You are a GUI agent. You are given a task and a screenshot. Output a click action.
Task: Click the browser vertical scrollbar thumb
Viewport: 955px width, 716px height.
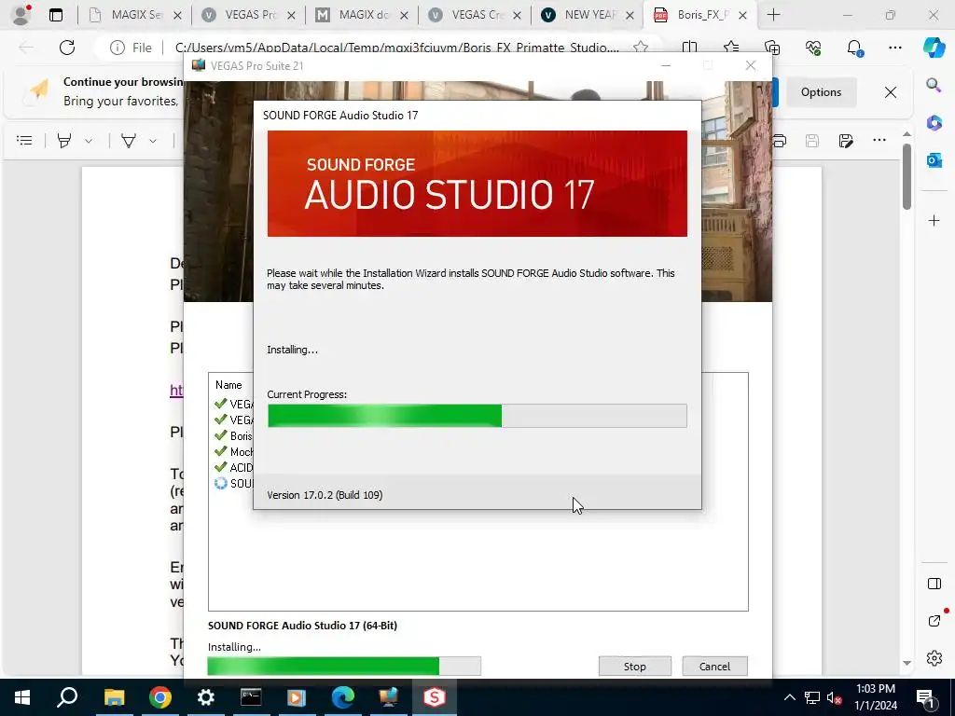907,176
